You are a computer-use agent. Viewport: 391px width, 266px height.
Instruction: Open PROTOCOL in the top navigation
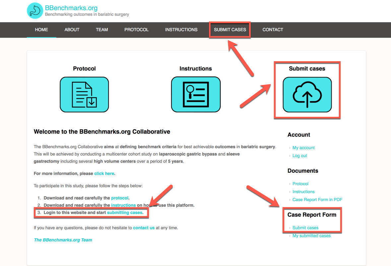136,30
